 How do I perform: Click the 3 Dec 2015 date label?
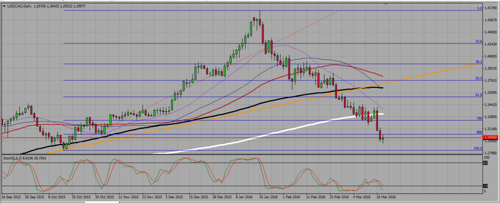click(174, 197)
